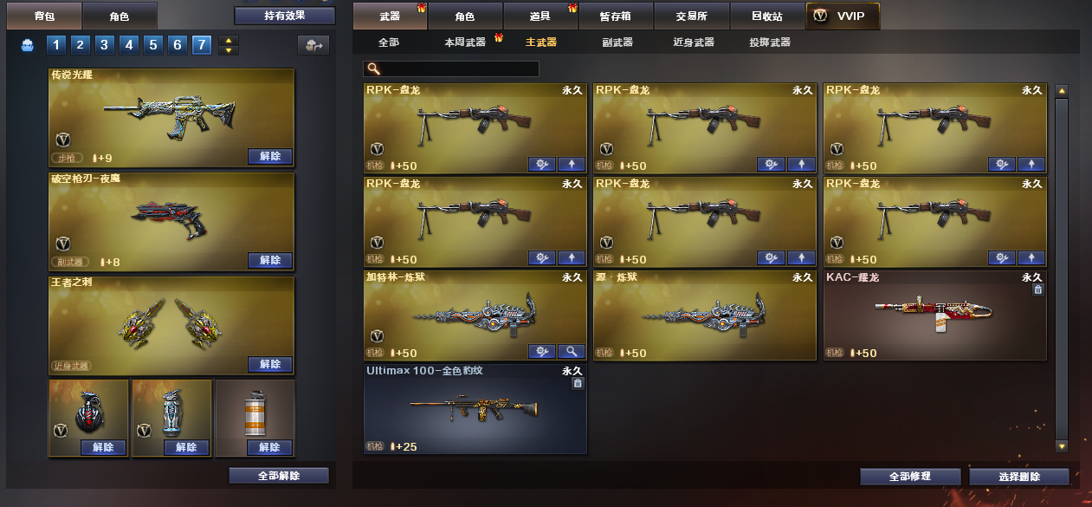Switch to backpack slot 1

pos(56,45)
